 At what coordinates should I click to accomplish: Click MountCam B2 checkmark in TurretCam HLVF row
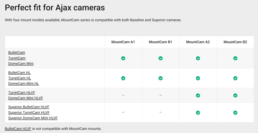(x=235, y=95)
